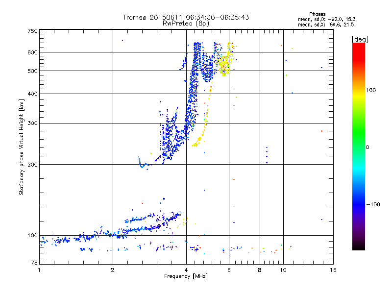Select the 'RwPretec (8p)' subtitle text

point(186,24)
